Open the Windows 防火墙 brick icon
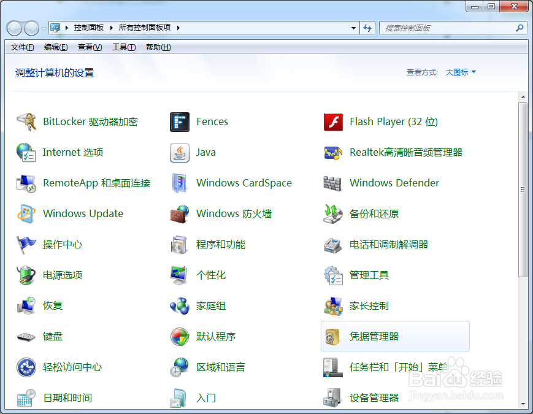The height and width of the screenshot is (414, 533). point(180,214)
